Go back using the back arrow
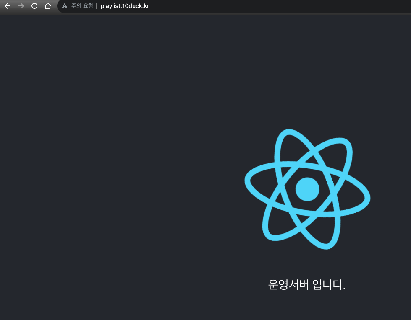The width and height of the screenshot is (411, 320). tap(8, 6)
